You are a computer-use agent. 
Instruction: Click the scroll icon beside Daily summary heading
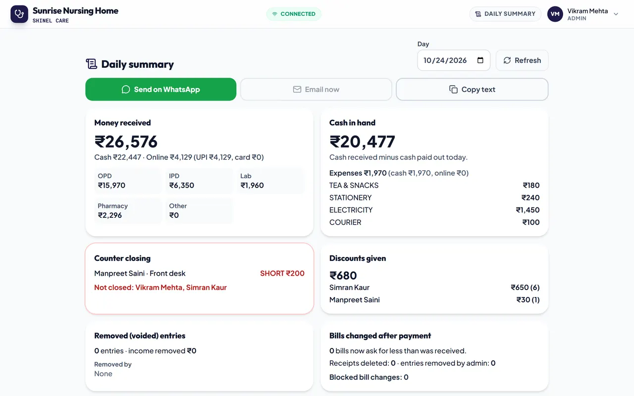[x=91, y=64]
